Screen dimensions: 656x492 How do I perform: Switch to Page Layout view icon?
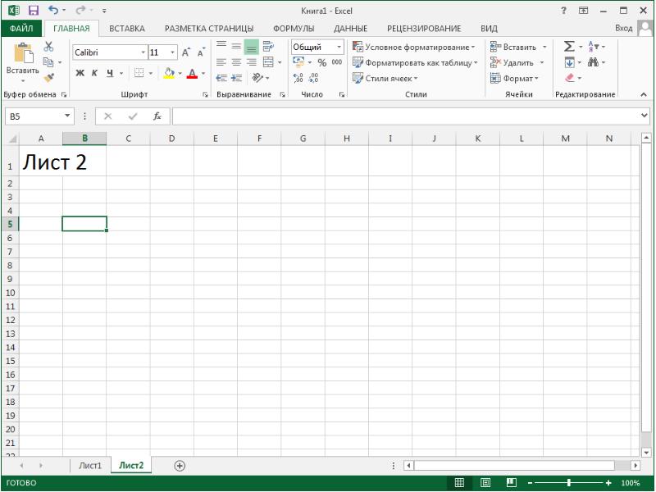pos(485,483)
